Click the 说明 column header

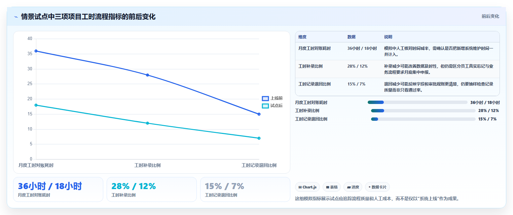pos(388,37)
